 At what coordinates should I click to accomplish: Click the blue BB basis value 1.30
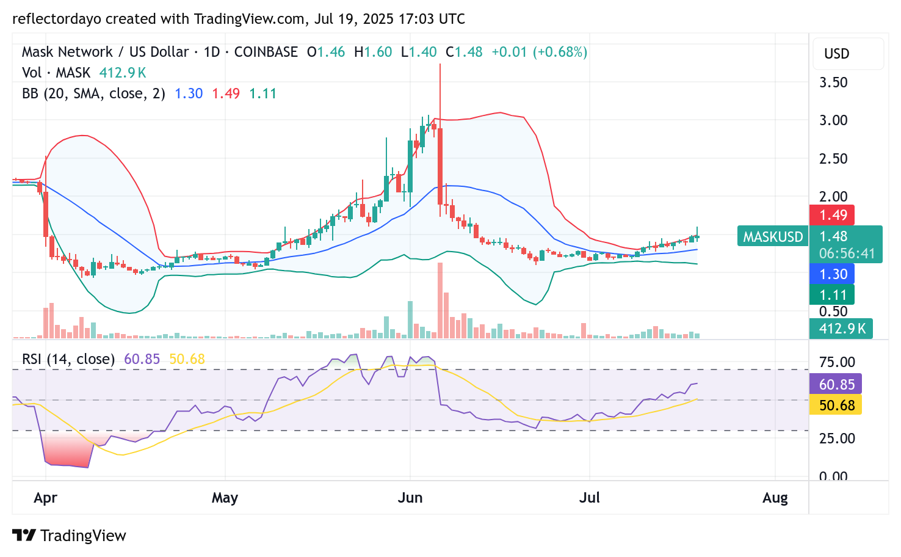(189, 93)
